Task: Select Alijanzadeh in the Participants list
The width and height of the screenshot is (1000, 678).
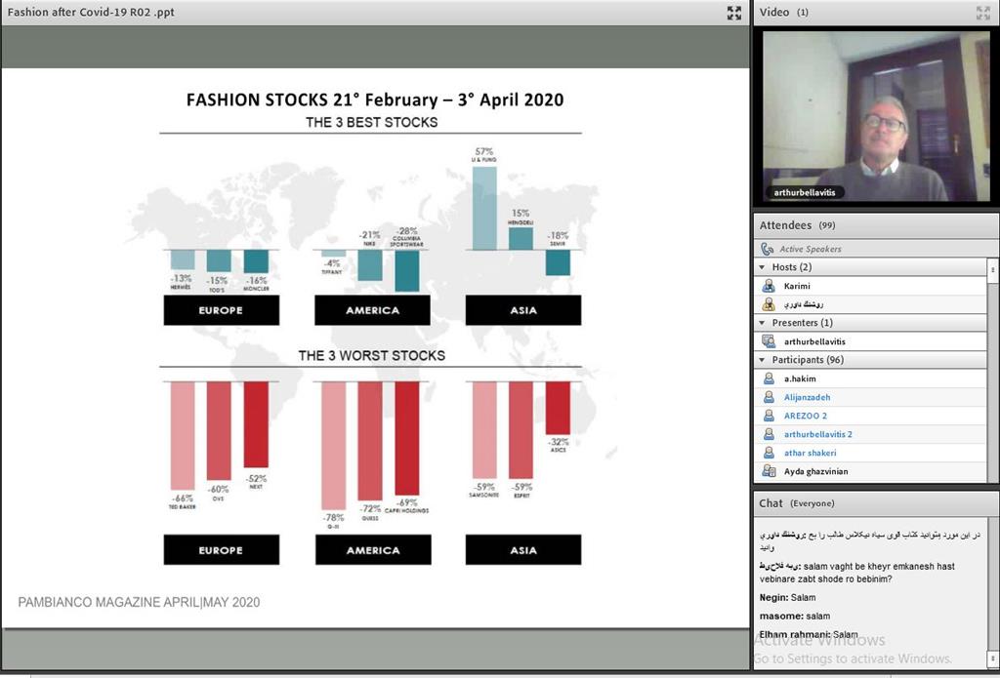Action: pos(870,397)
